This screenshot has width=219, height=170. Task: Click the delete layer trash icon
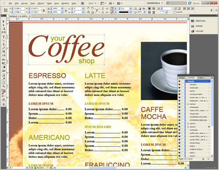pos(209,159)
